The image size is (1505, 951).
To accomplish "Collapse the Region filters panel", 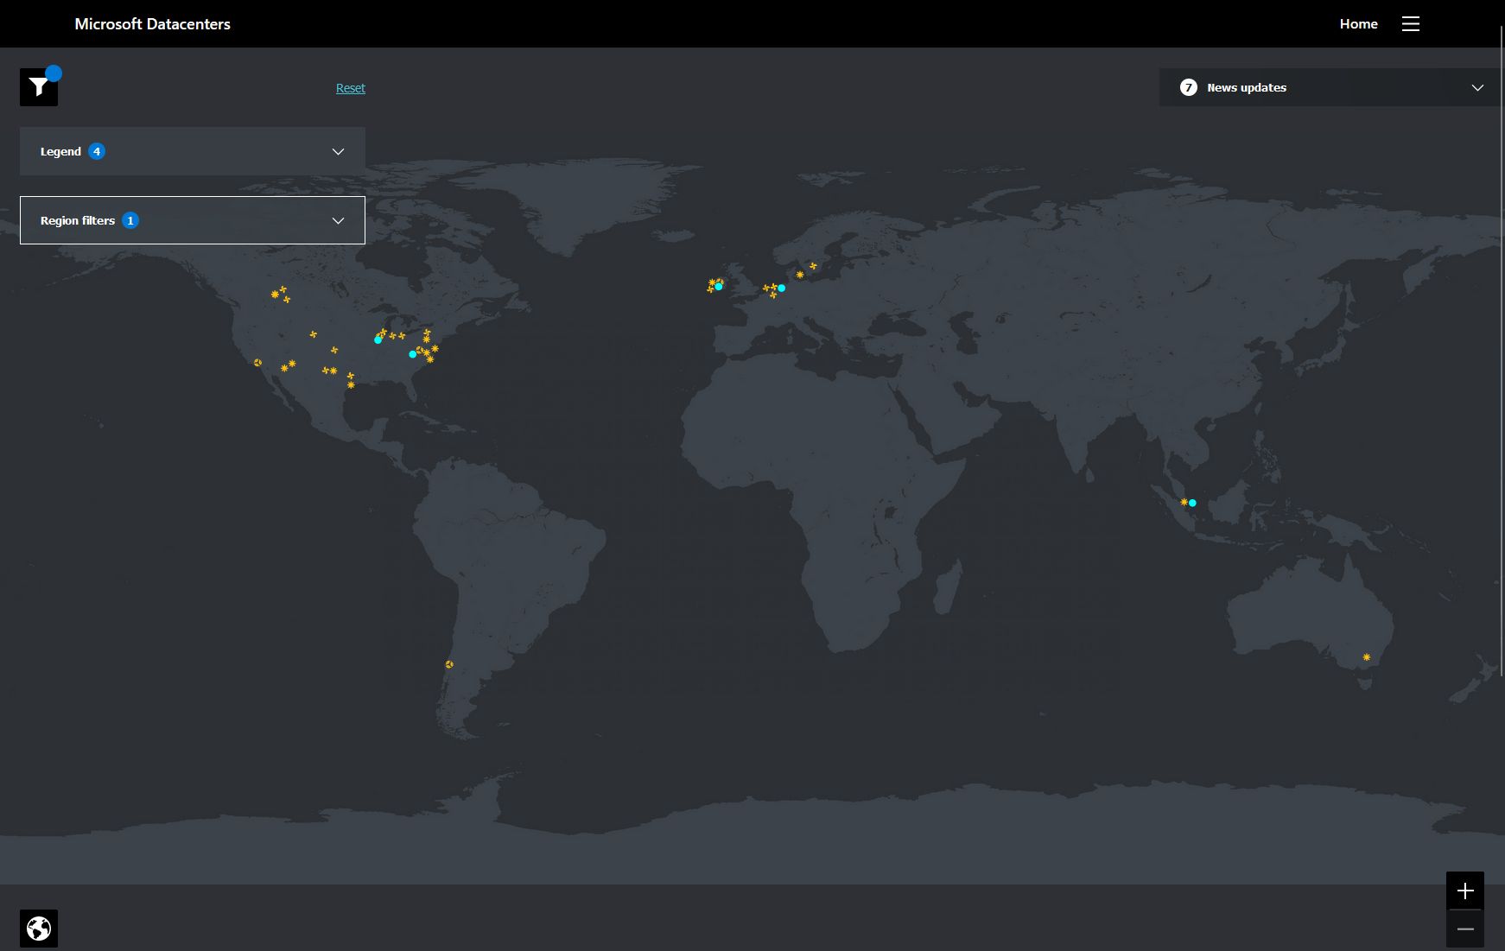I will (x=192, y=220).
